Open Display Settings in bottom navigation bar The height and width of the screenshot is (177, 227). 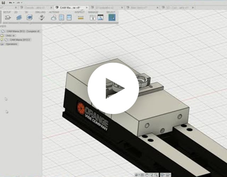point(162,175)
